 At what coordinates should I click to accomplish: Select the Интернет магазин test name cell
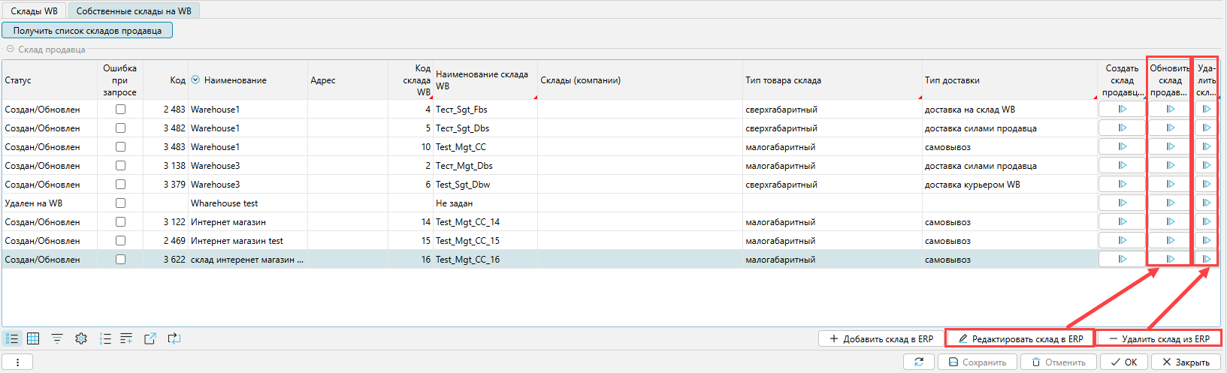(248, 240)
